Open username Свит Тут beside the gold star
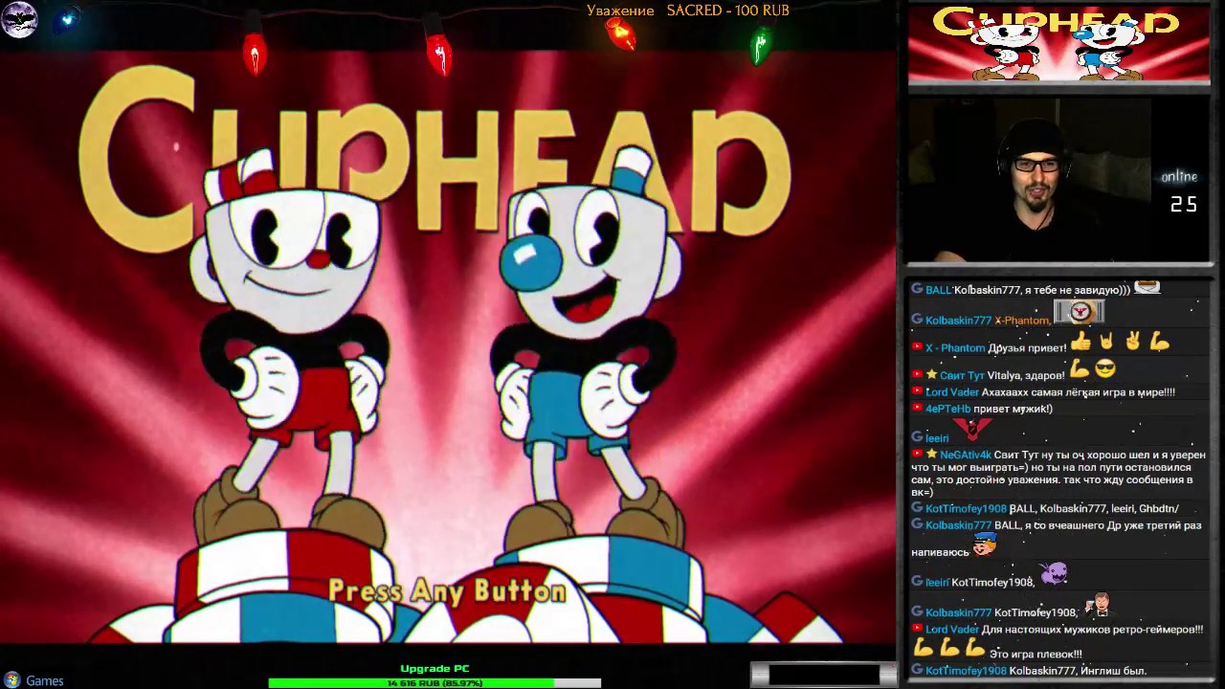Viewport: 1225px width, 689px height. point(962,376)
